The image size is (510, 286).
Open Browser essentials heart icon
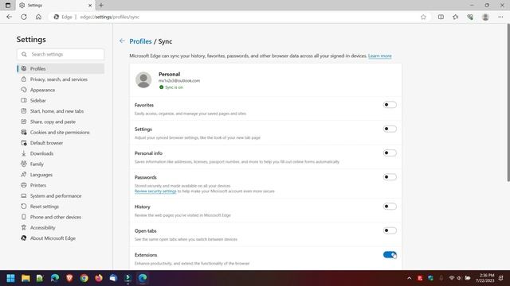tap(470, 17)
